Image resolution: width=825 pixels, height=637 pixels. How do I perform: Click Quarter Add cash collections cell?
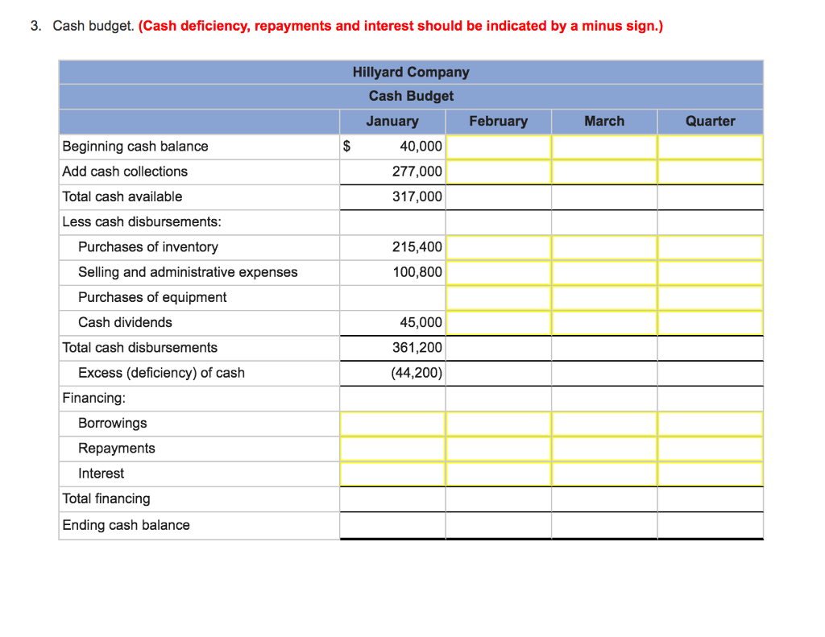710,172
